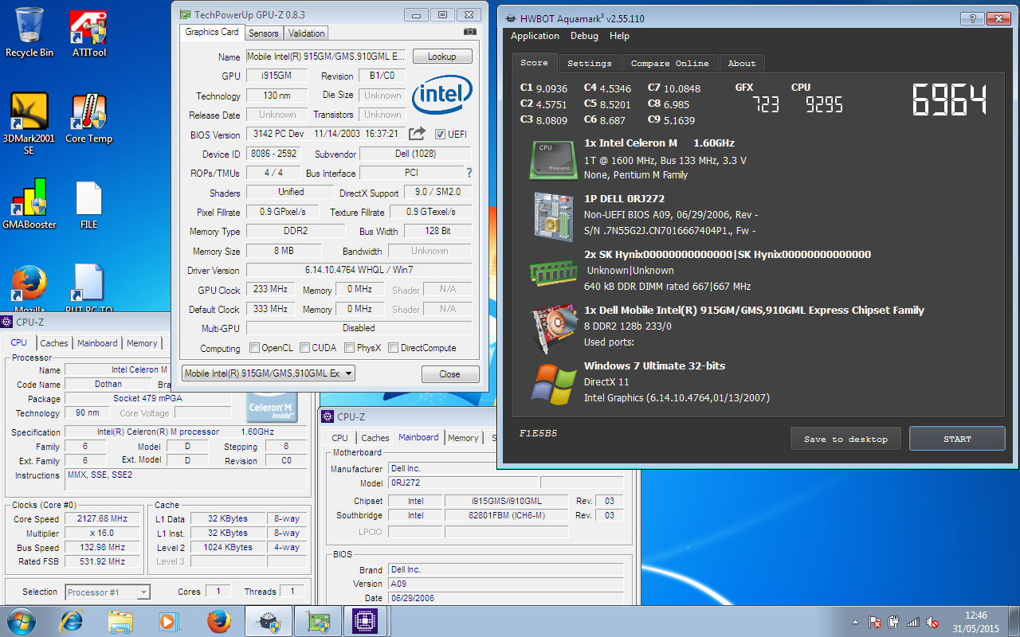Switch to the Aquamark taskbar button
The width and height of the screenshot is (1020, 637).
pyautogui.click(x=268, y=621)
